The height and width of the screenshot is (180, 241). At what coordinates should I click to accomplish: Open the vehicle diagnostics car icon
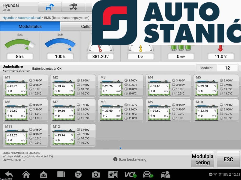click(148, 175)
